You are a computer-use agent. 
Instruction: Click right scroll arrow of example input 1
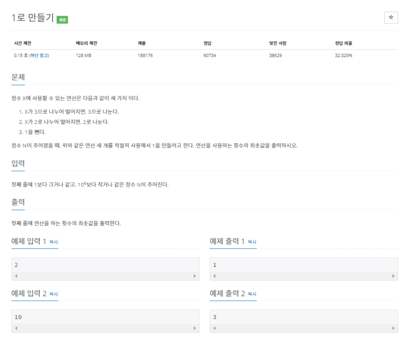195,276
